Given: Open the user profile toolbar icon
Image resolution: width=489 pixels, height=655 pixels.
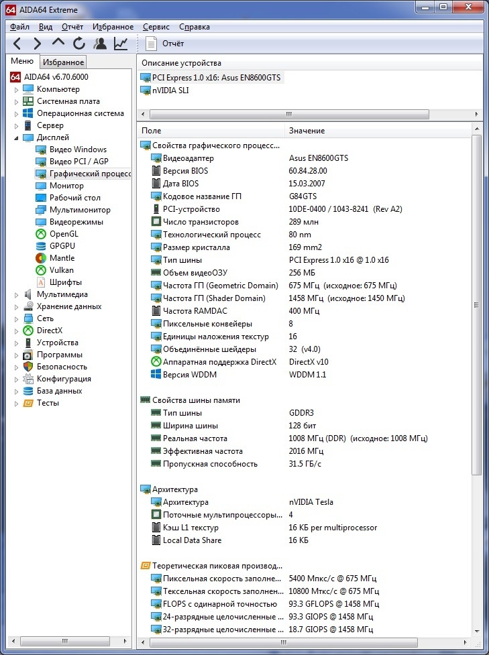Looking at the screenshot, I should (100, 44).
